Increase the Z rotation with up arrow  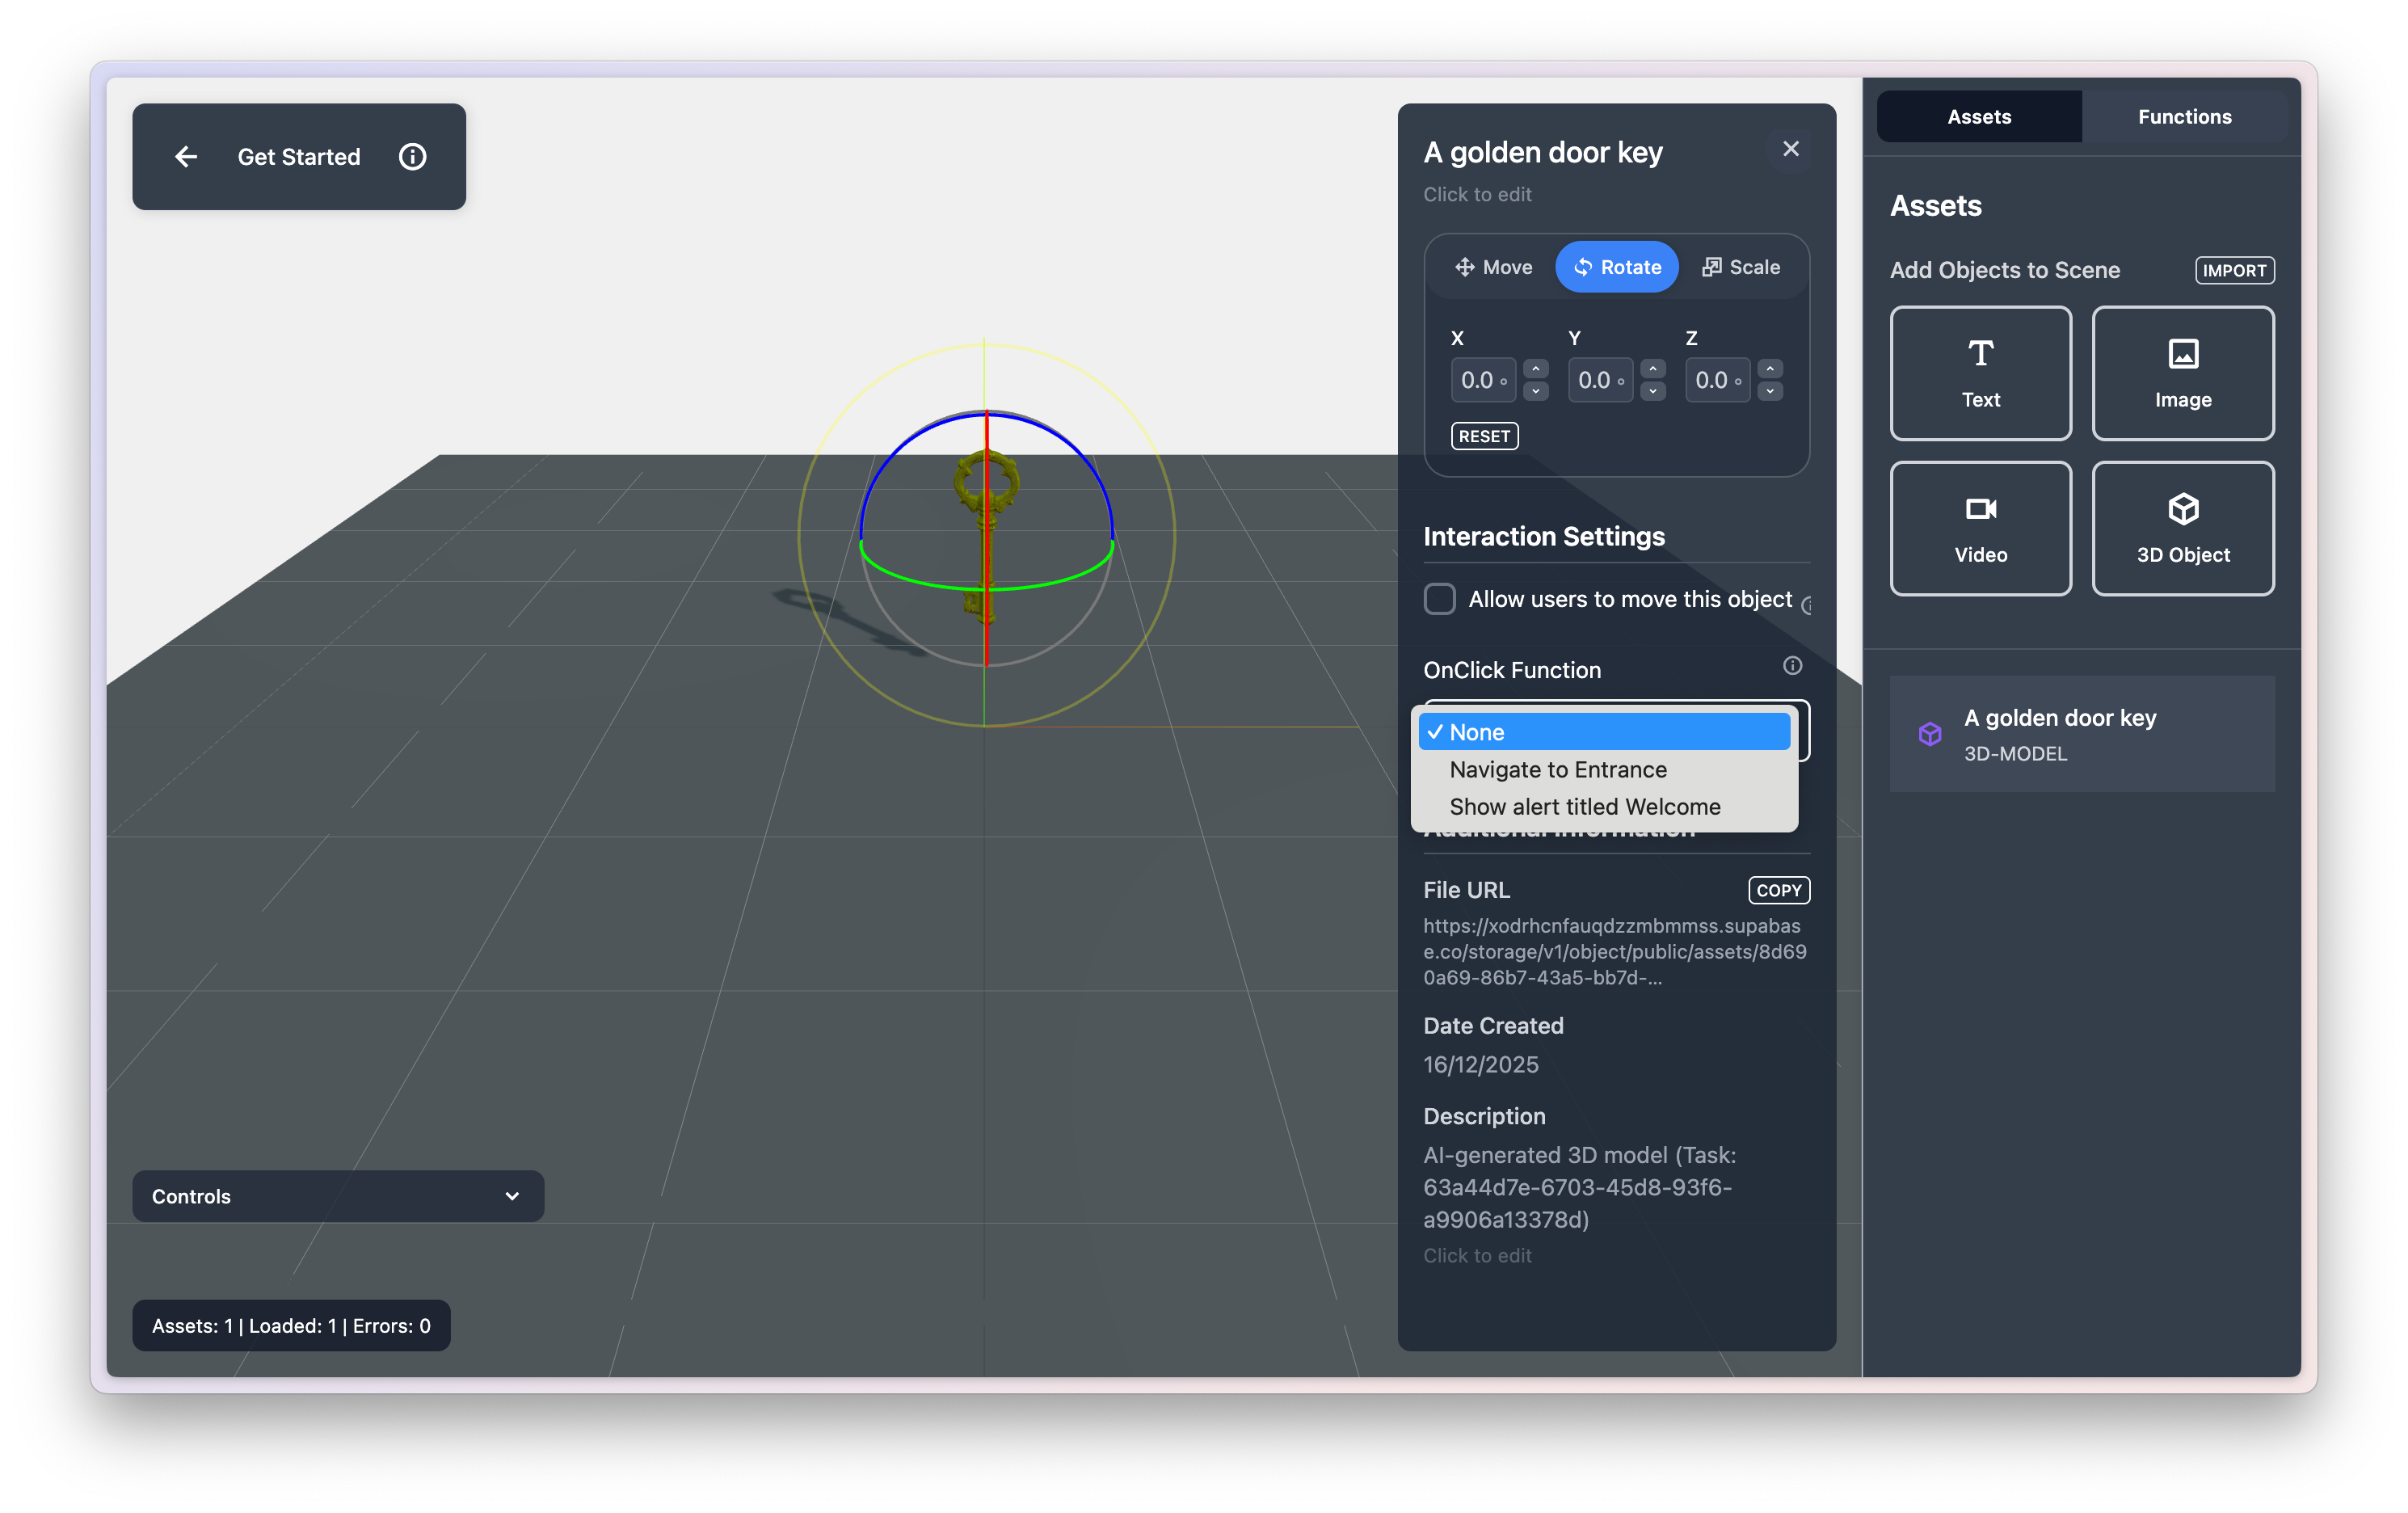[1769, 369]
